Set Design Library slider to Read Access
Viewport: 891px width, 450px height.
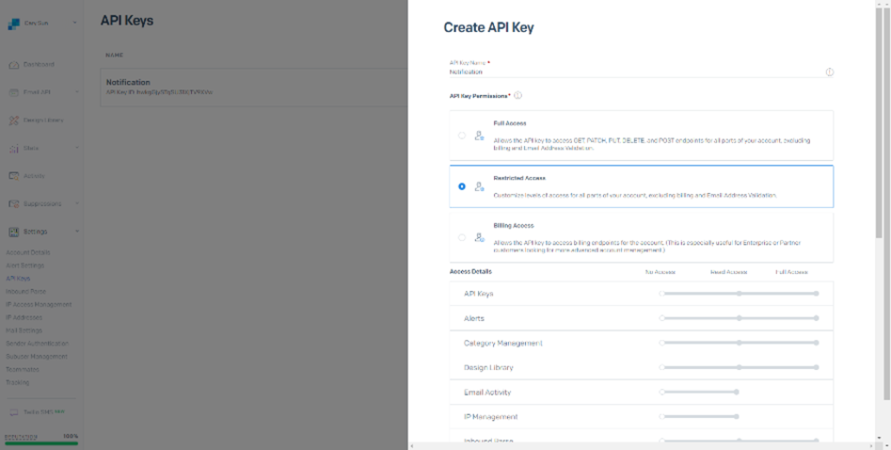740,367
